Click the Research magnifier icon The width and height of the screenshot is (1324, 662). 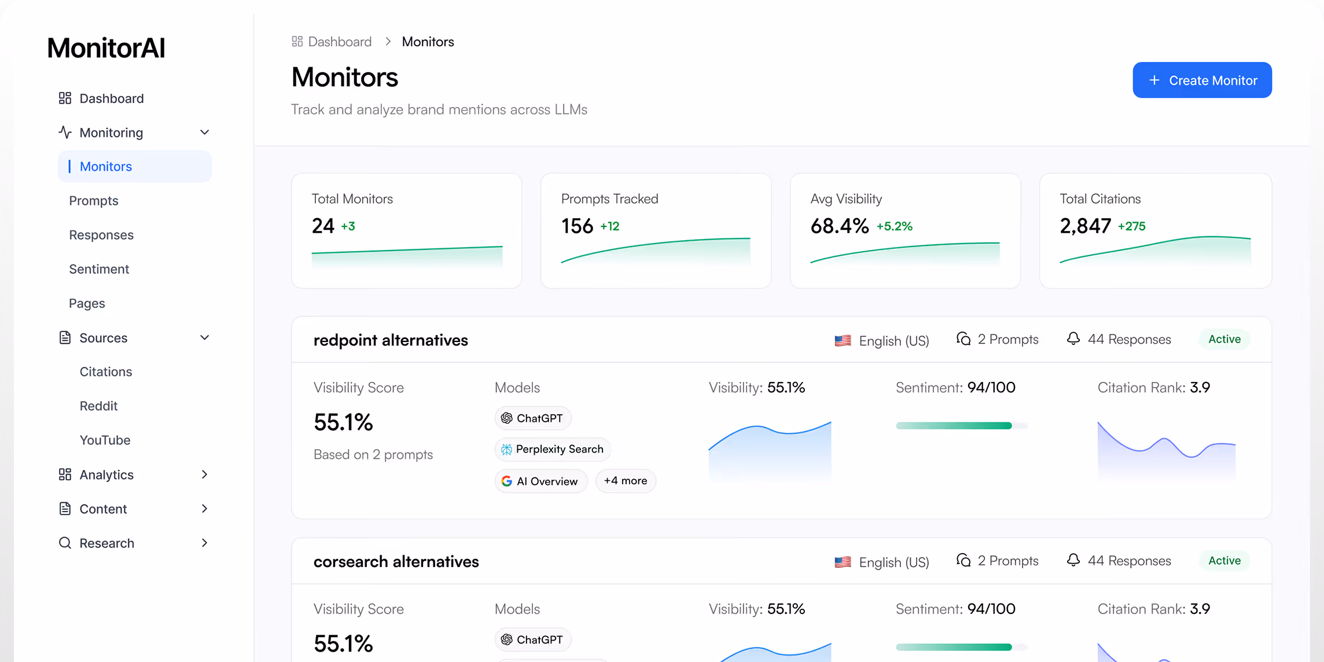[x=65, y=543]
